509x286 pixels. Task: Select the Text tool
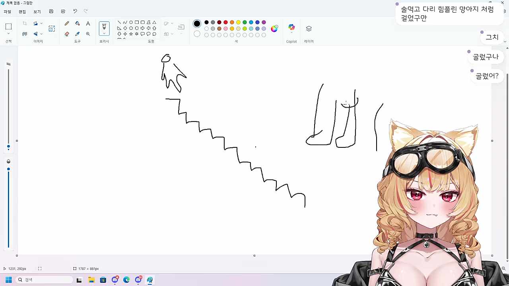click(x=88, y=23)
